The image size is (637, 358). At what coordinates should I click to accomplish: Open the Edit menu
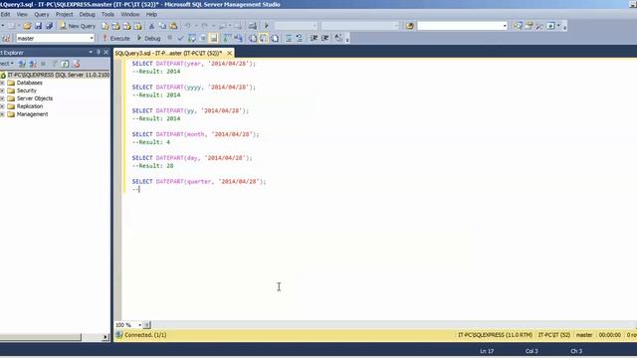pyautogui.click(x=5, y=14)
